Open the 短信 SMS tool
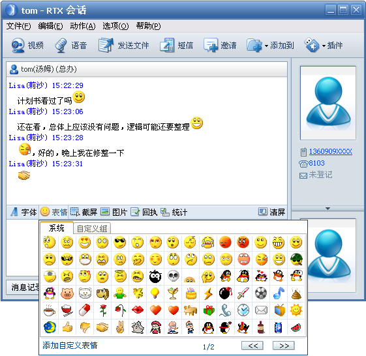This screenshot has width=366, height=356. pyautogui.click(x=176, y=45)
